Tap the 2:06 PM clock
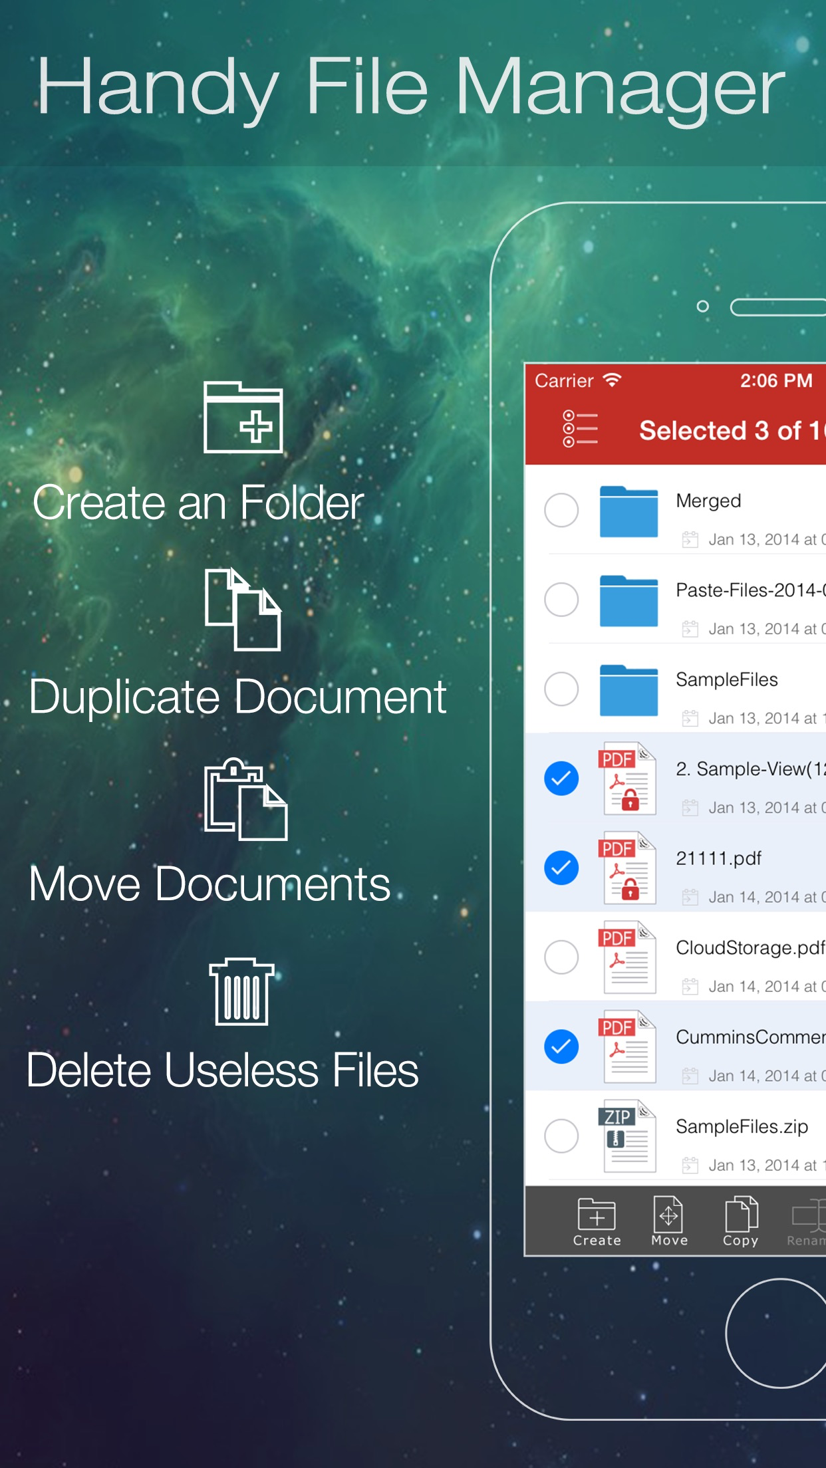The width and height of the screenshot is (826, 1468). pos(776,380)
